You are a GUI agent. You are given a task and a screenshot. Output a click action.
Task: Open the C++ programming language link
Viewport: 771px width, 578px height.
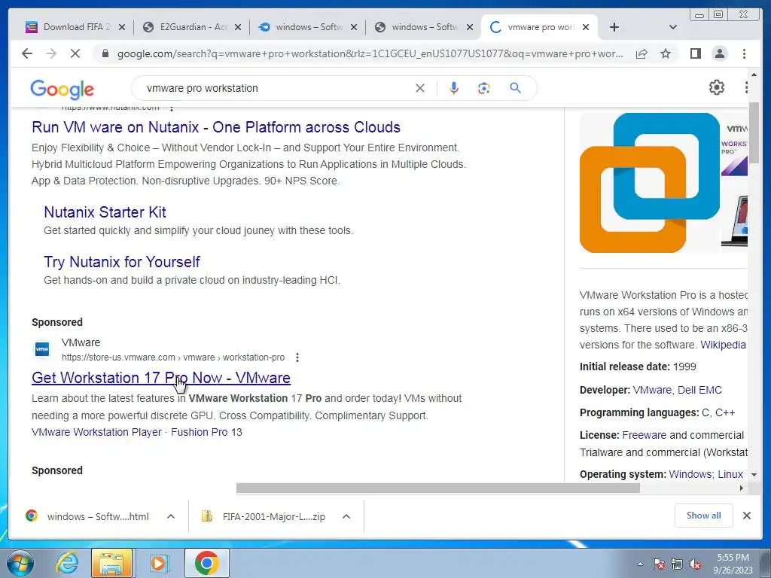coord(725,412)
